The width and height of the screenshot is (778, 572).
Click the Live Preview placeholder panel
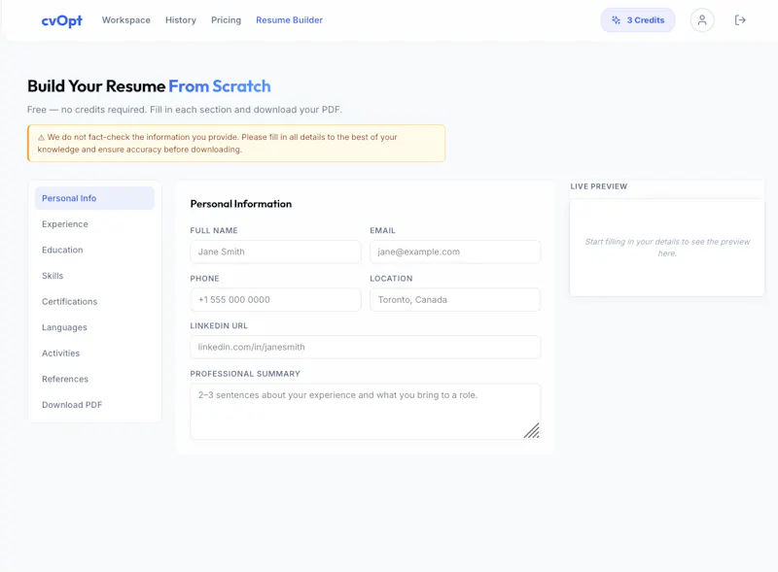667,248
